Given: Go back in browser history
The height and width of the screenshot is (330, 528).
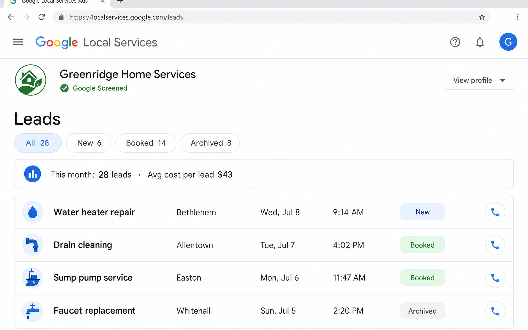Looking at the screenshot, I should click(x=11, y=17).
